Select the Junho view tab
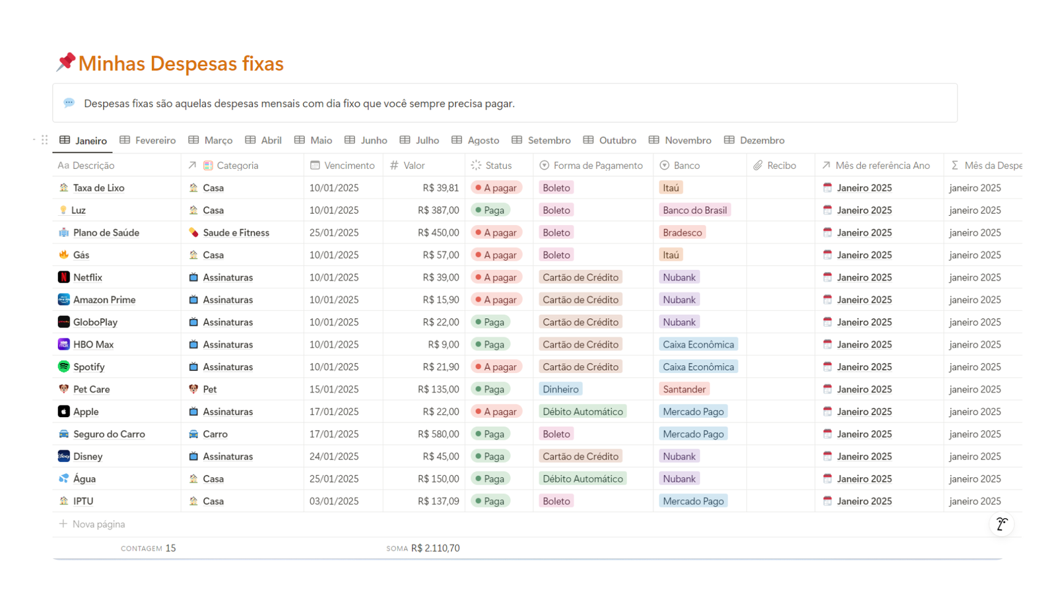This screenshot has height=596, width=1056. click(x=366, y=141)
